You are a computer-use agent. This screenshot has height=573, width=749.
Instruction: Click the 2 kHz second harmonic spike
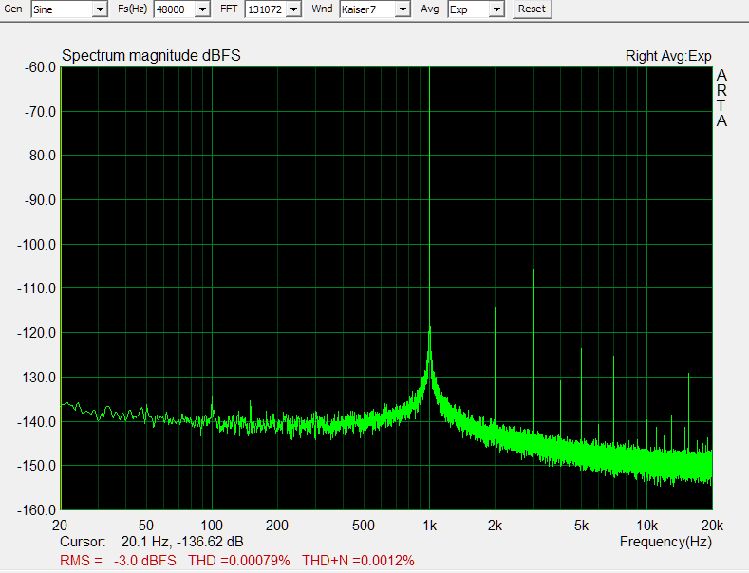coord(495,365)
